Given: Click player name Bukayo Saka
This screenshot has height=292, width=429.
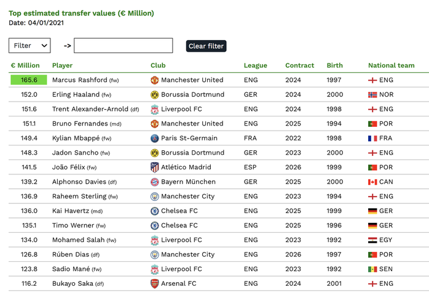Looking at the screenshot, I should point(73,283).
